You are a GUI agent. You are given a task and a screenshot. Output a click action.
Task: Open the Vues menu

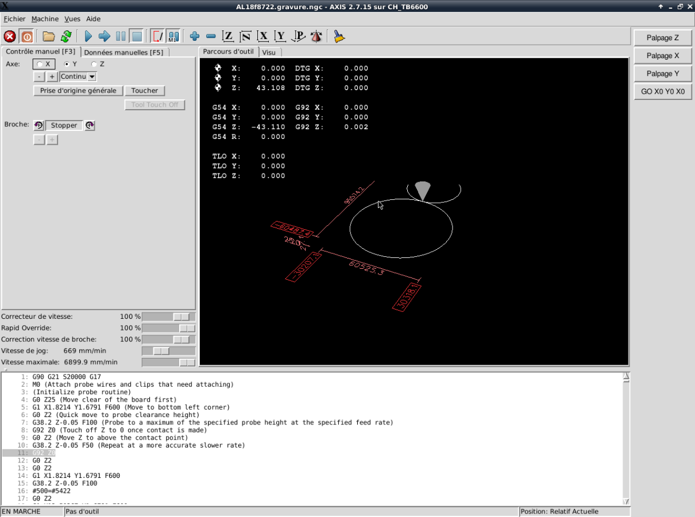72,19
